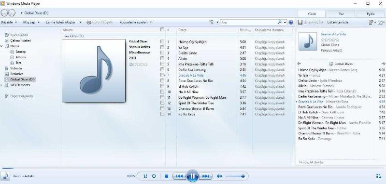Toggle checkbox for Cielito Lindo

pyautogui.click(x=162, y=53)
